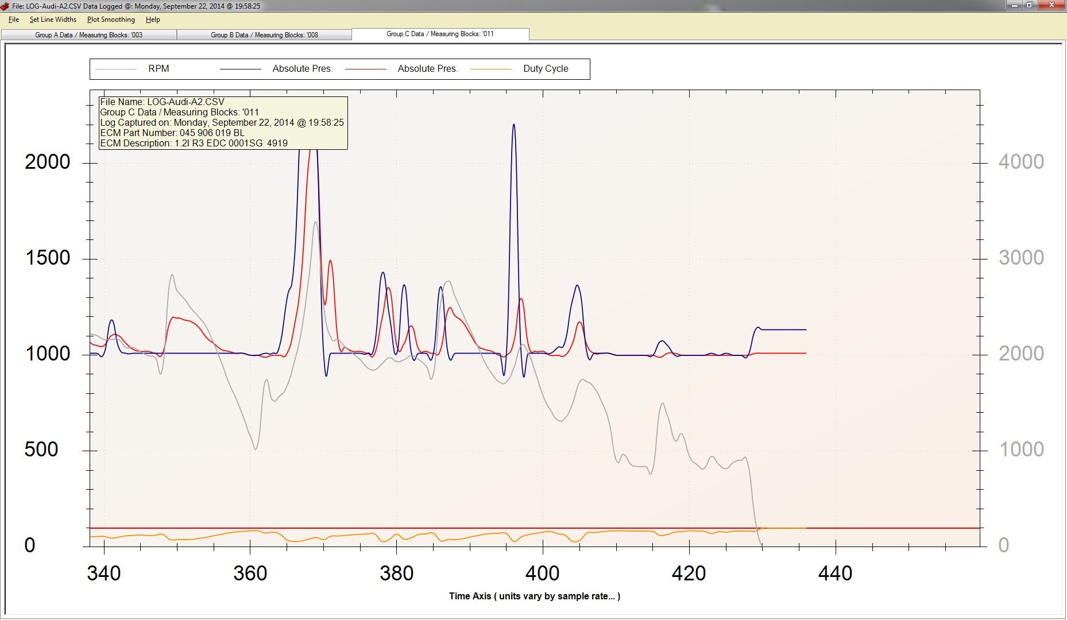1067x620 pixels.
Task: Click the red Absolute Pres. legend line sample
Action: point(366,69)
